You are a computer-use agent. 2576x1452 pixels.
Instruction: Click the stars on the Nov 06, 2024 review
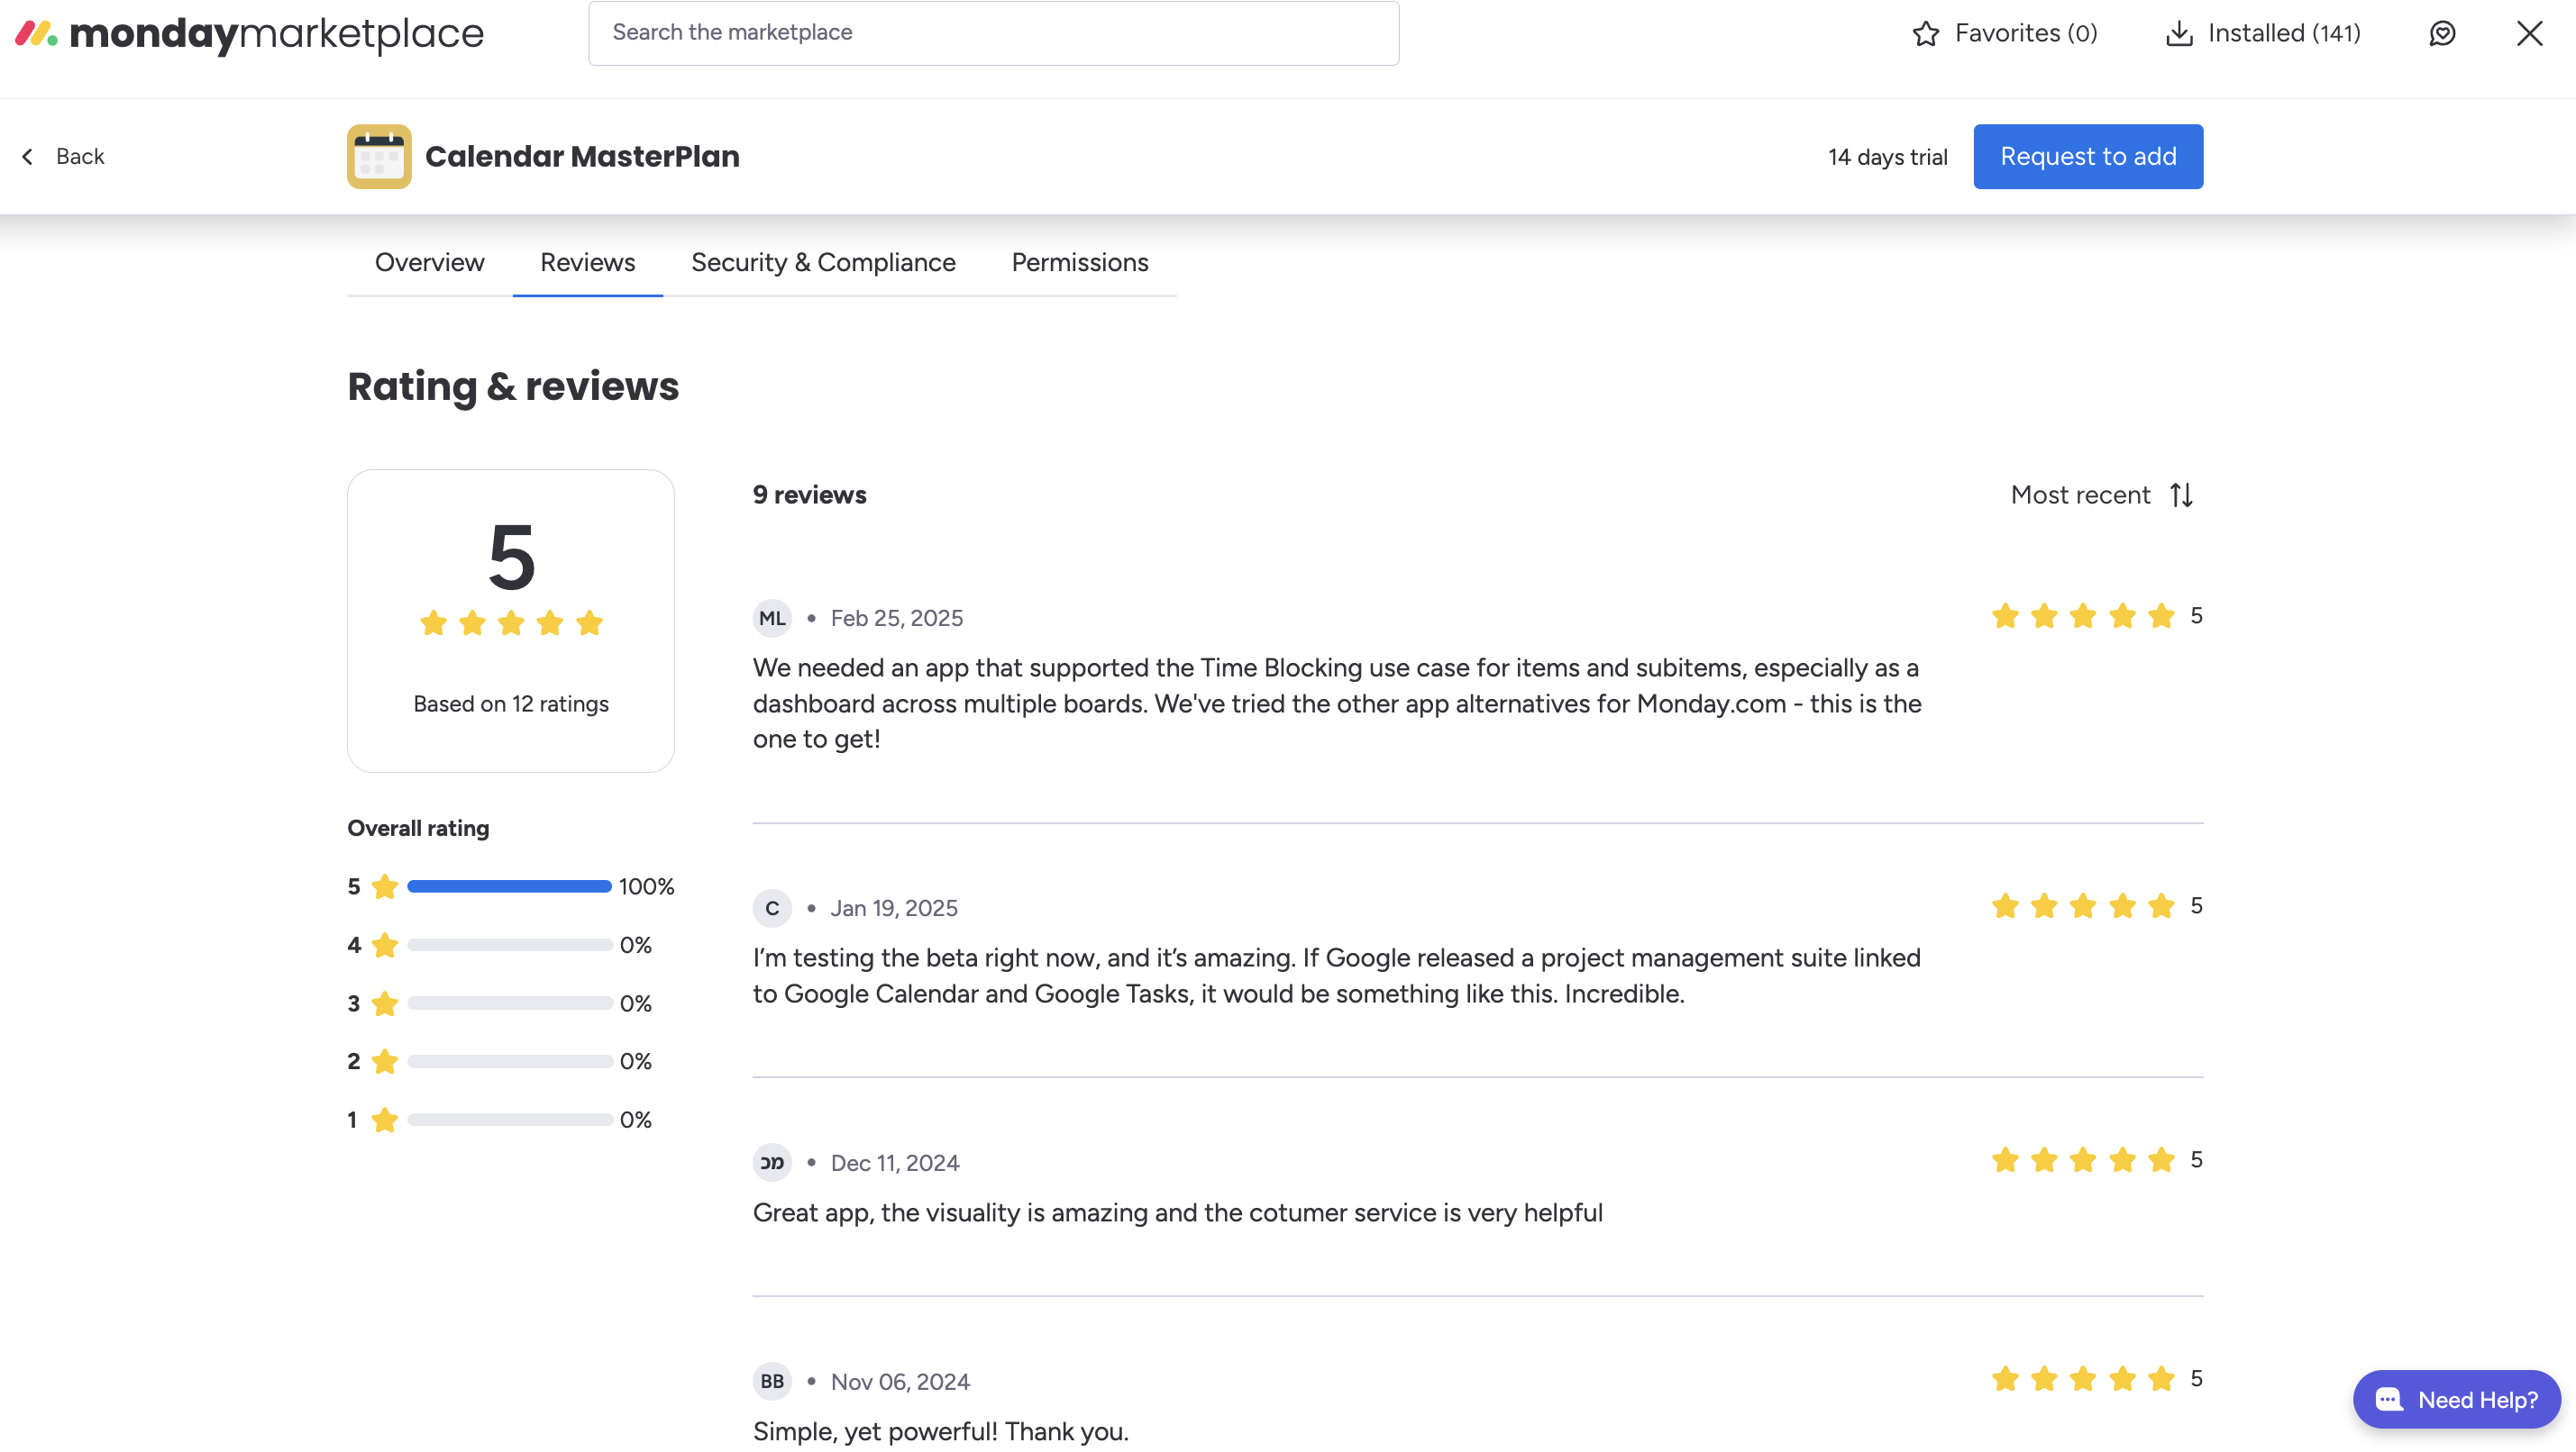(x=2083, y=1379)
